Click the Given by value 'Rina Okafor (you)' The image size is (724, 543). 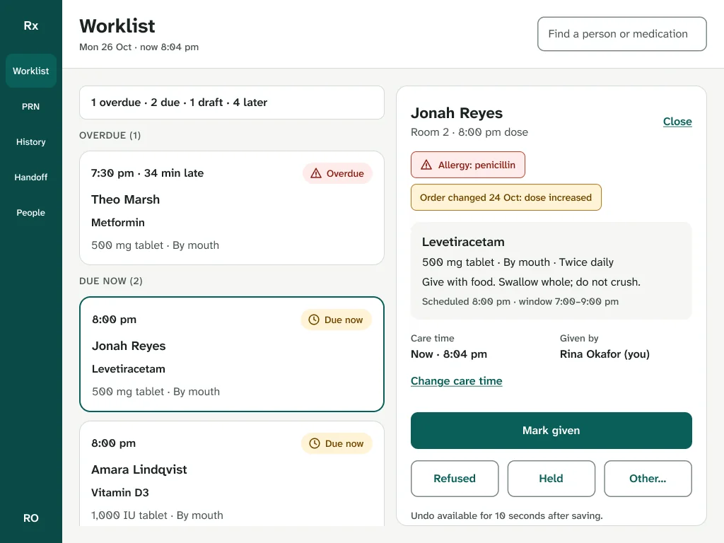[605, 354]
